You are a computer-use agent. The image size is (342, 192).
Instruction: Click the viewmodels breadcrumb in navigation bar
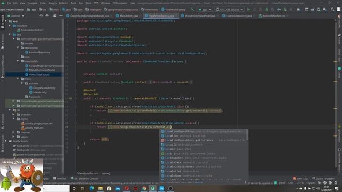[150, 10]
